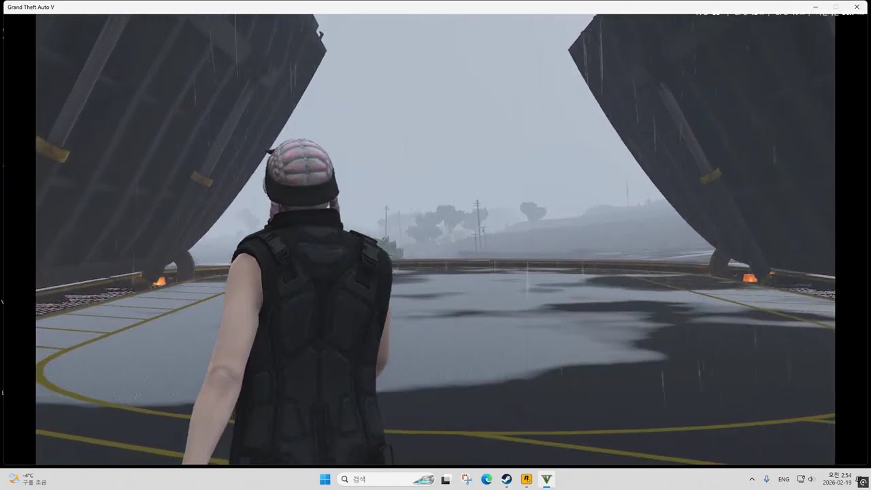Click the taskbar search box

click(x=387, y=479)
